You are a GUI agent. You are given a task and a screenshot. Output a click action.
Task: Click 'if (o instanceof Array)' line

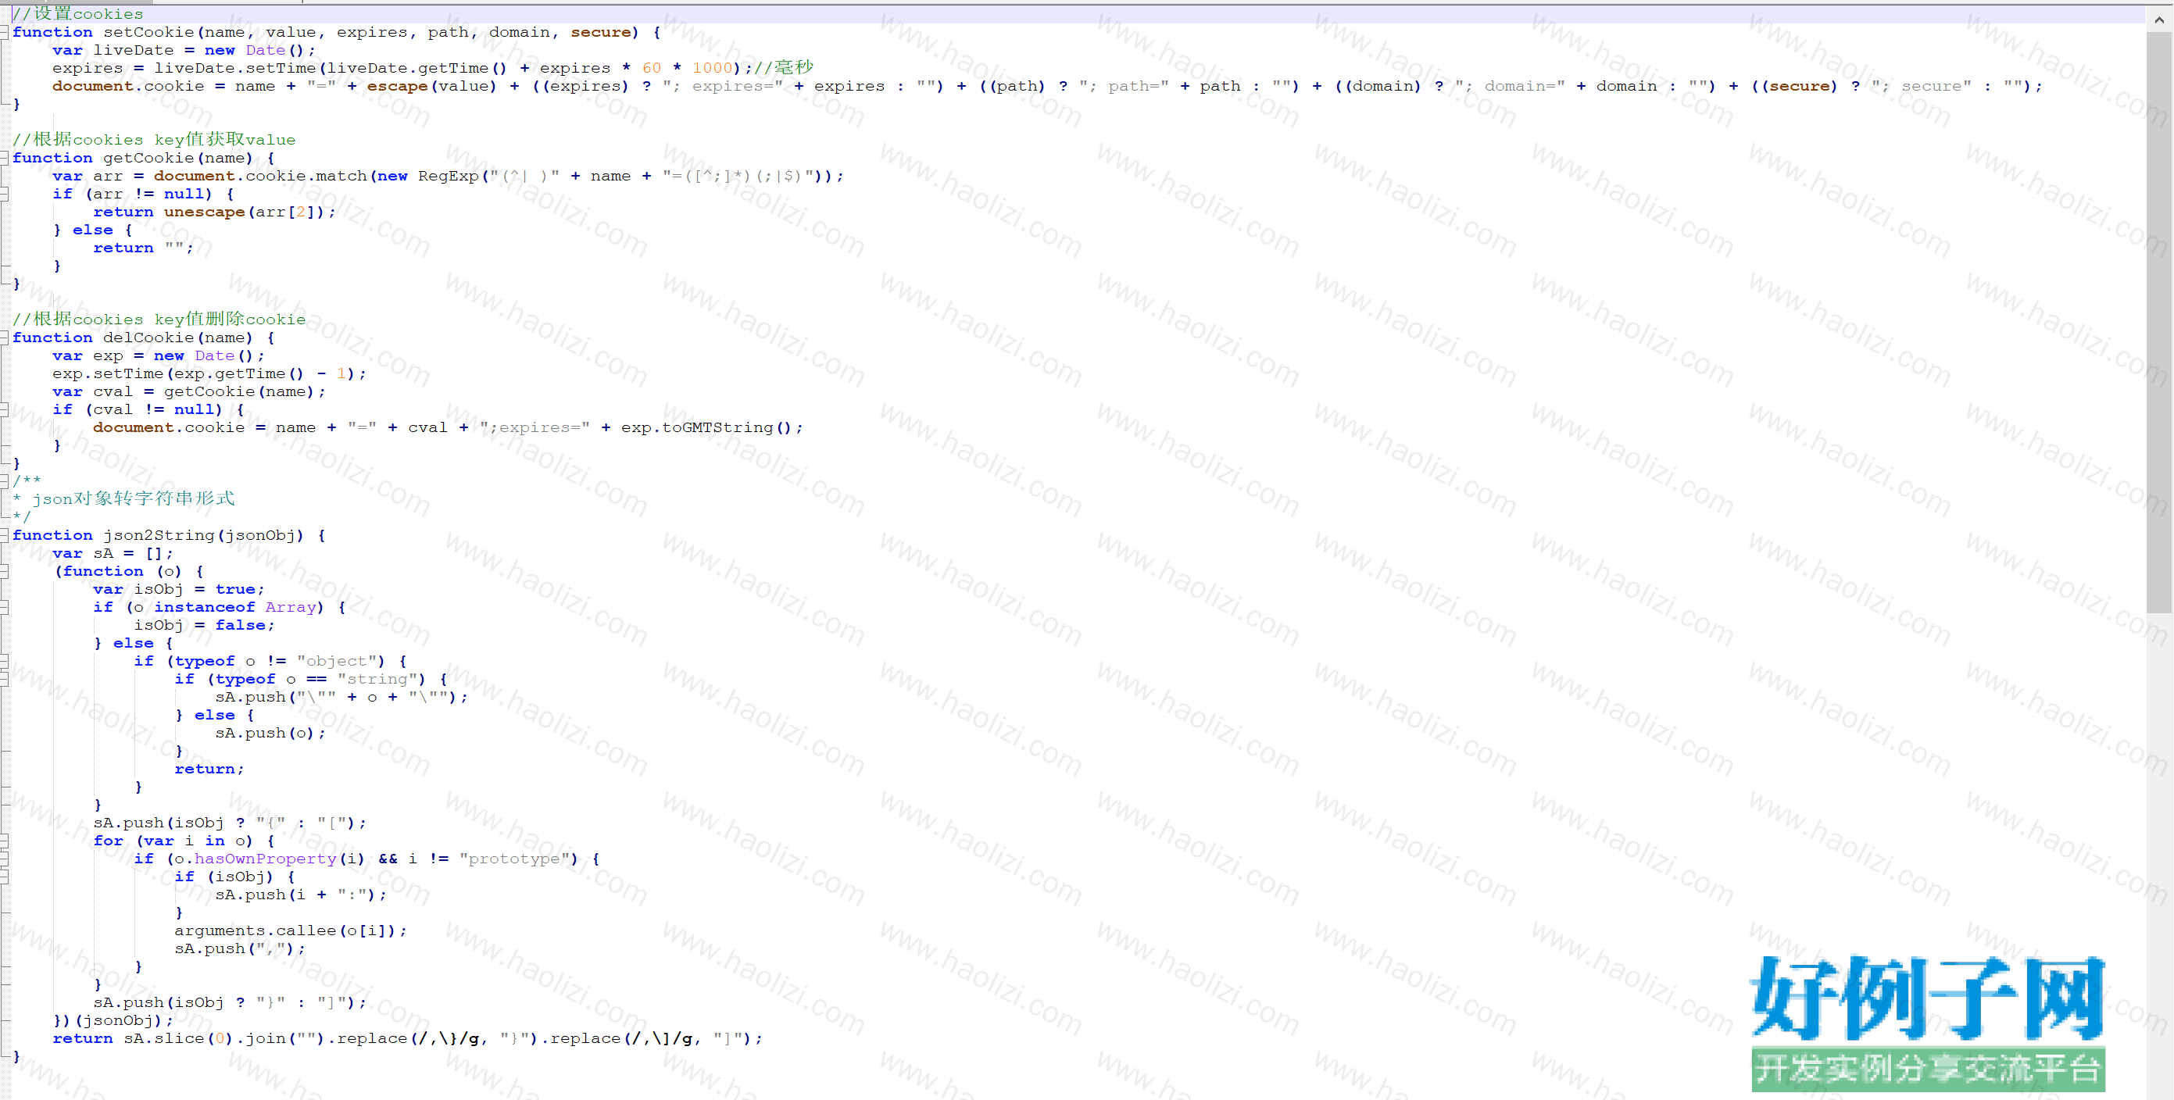click(x=220, y=606)
